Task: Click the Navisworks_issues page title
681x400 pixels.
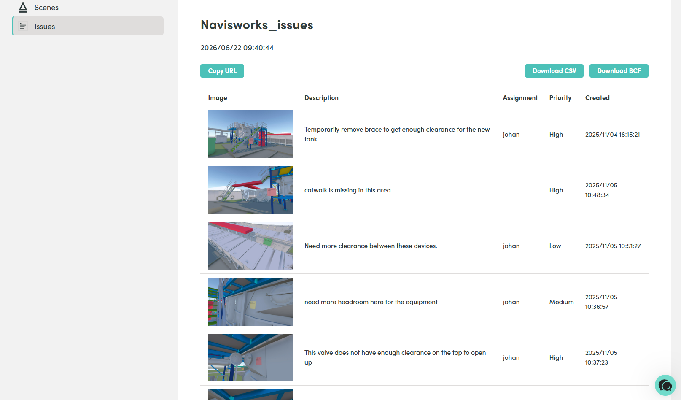Action: [257, 25]
